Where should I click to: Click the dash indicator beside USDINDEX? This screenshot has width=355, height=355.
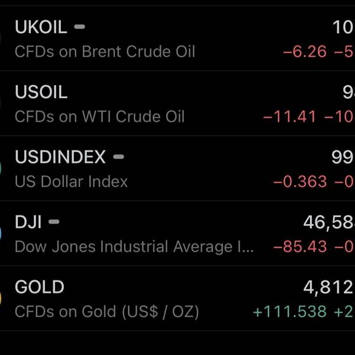[x=118, y=157]
